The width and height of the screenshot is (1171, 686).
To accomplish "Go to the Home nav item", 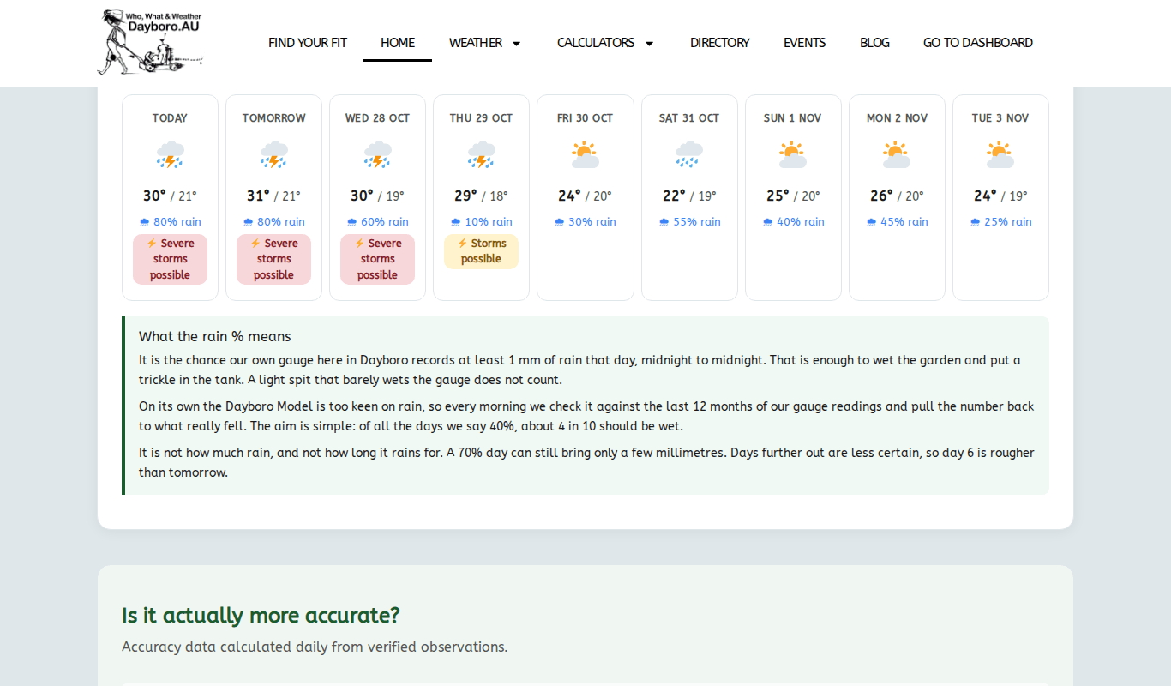I will click(398, 43).
